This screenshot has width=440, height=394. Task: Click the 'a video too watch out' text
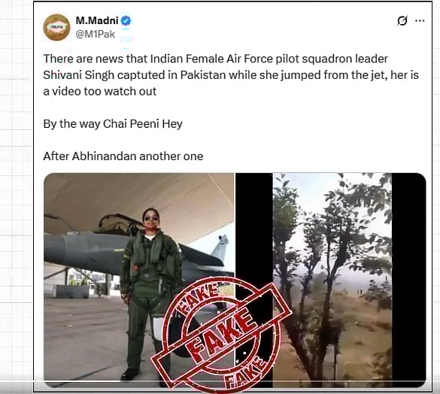point(100,91)
